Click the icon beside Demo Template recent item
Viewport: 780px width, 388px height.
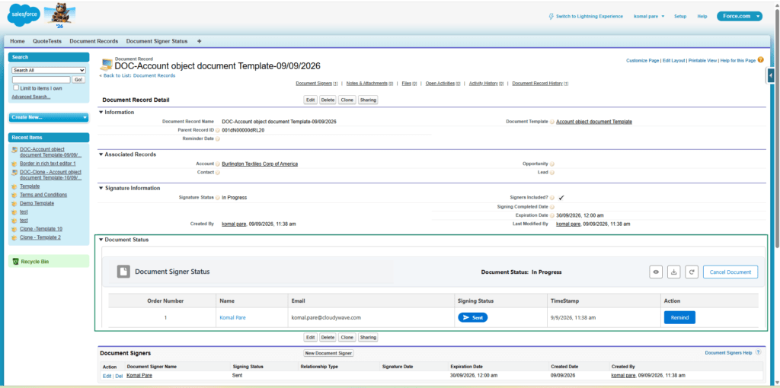[x=15, y=204]
